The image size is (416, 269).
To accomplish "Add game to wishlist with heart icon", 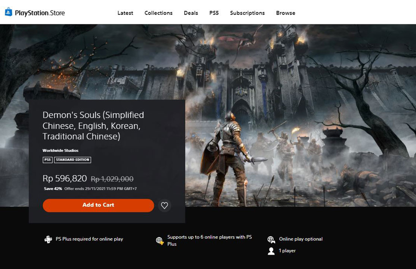I will pos(164,205).
